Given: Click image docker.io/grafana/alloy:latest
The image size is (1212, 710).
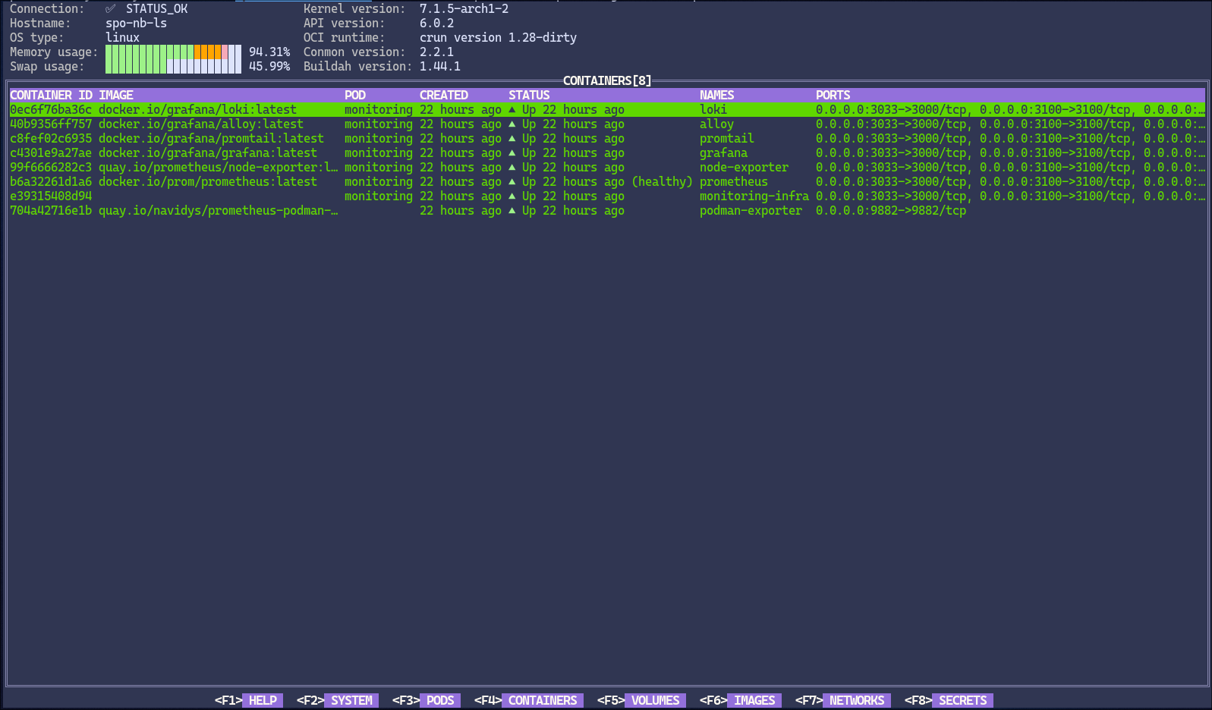Looking at the screenshot, I should click(201, 124).
